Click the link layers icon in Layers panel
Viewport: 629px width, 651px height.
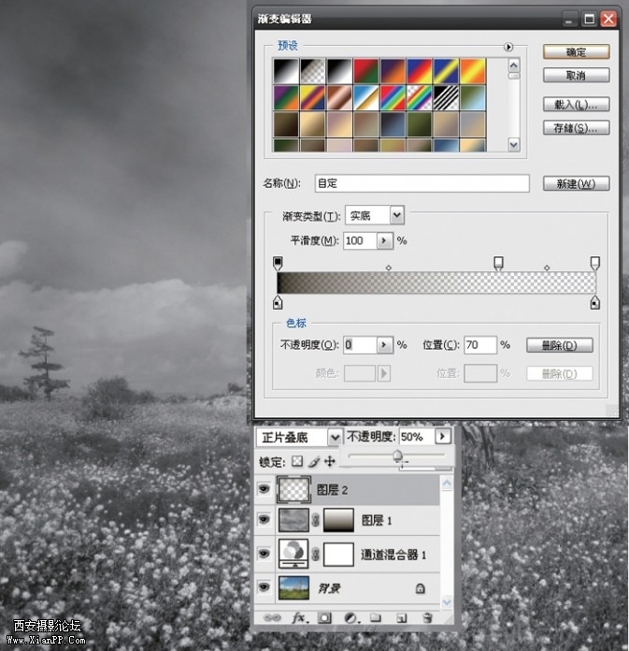pos(274,618)
